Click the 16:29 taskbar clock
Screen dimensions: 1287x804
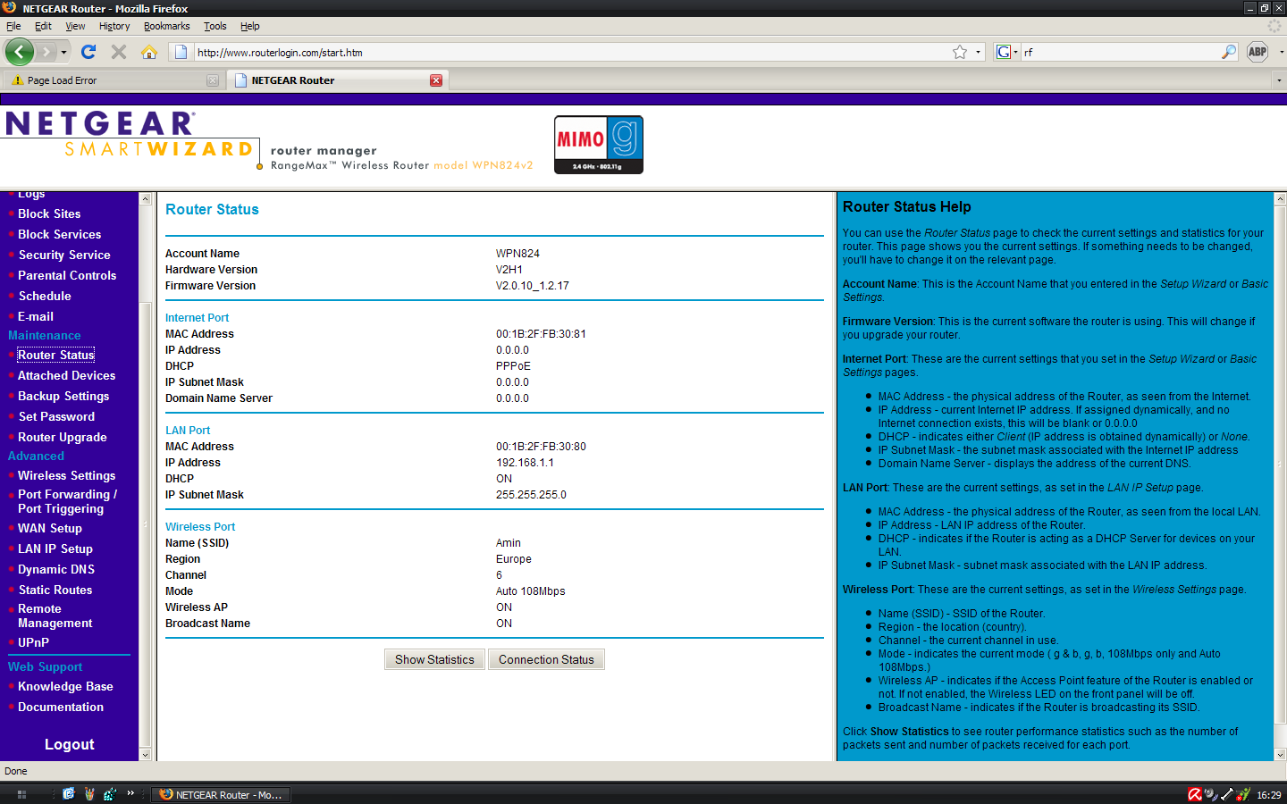[x=1268, y=794]
